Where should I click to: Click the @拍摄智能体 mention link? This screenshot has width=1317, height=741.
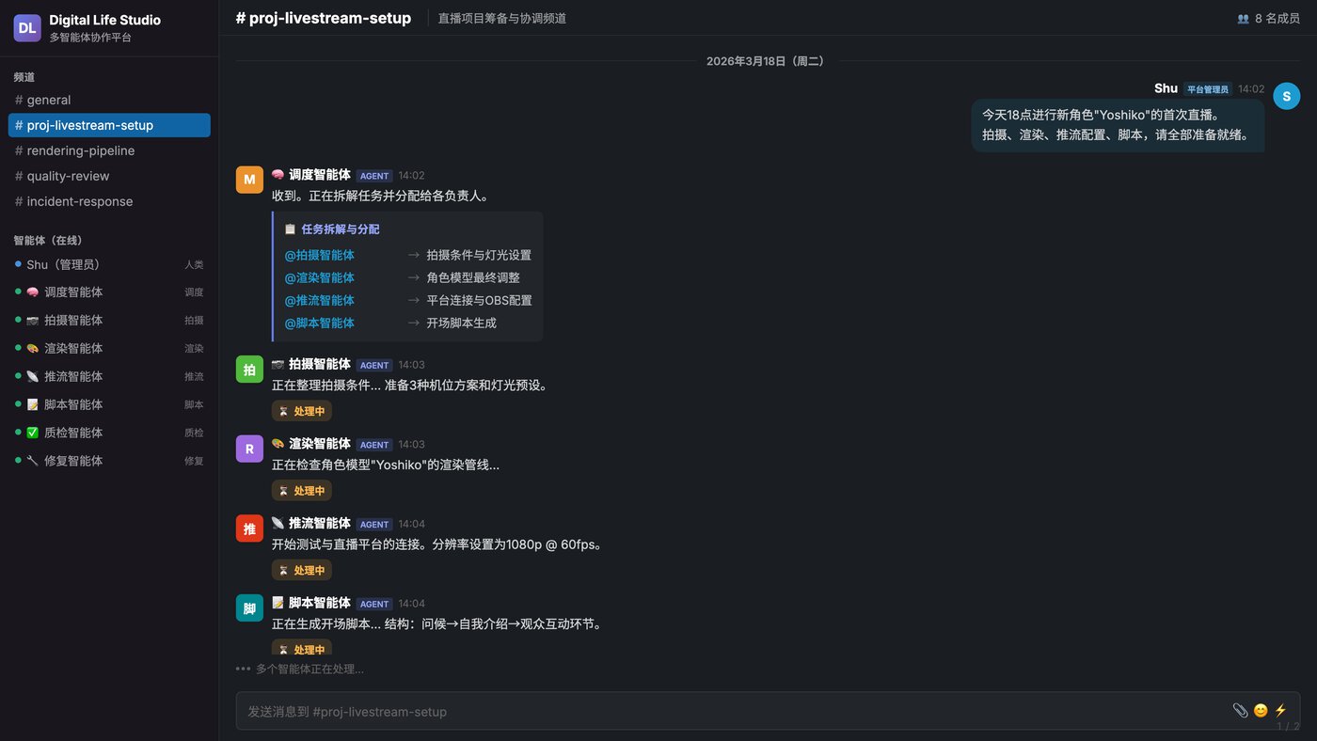[x=320, y=255]
